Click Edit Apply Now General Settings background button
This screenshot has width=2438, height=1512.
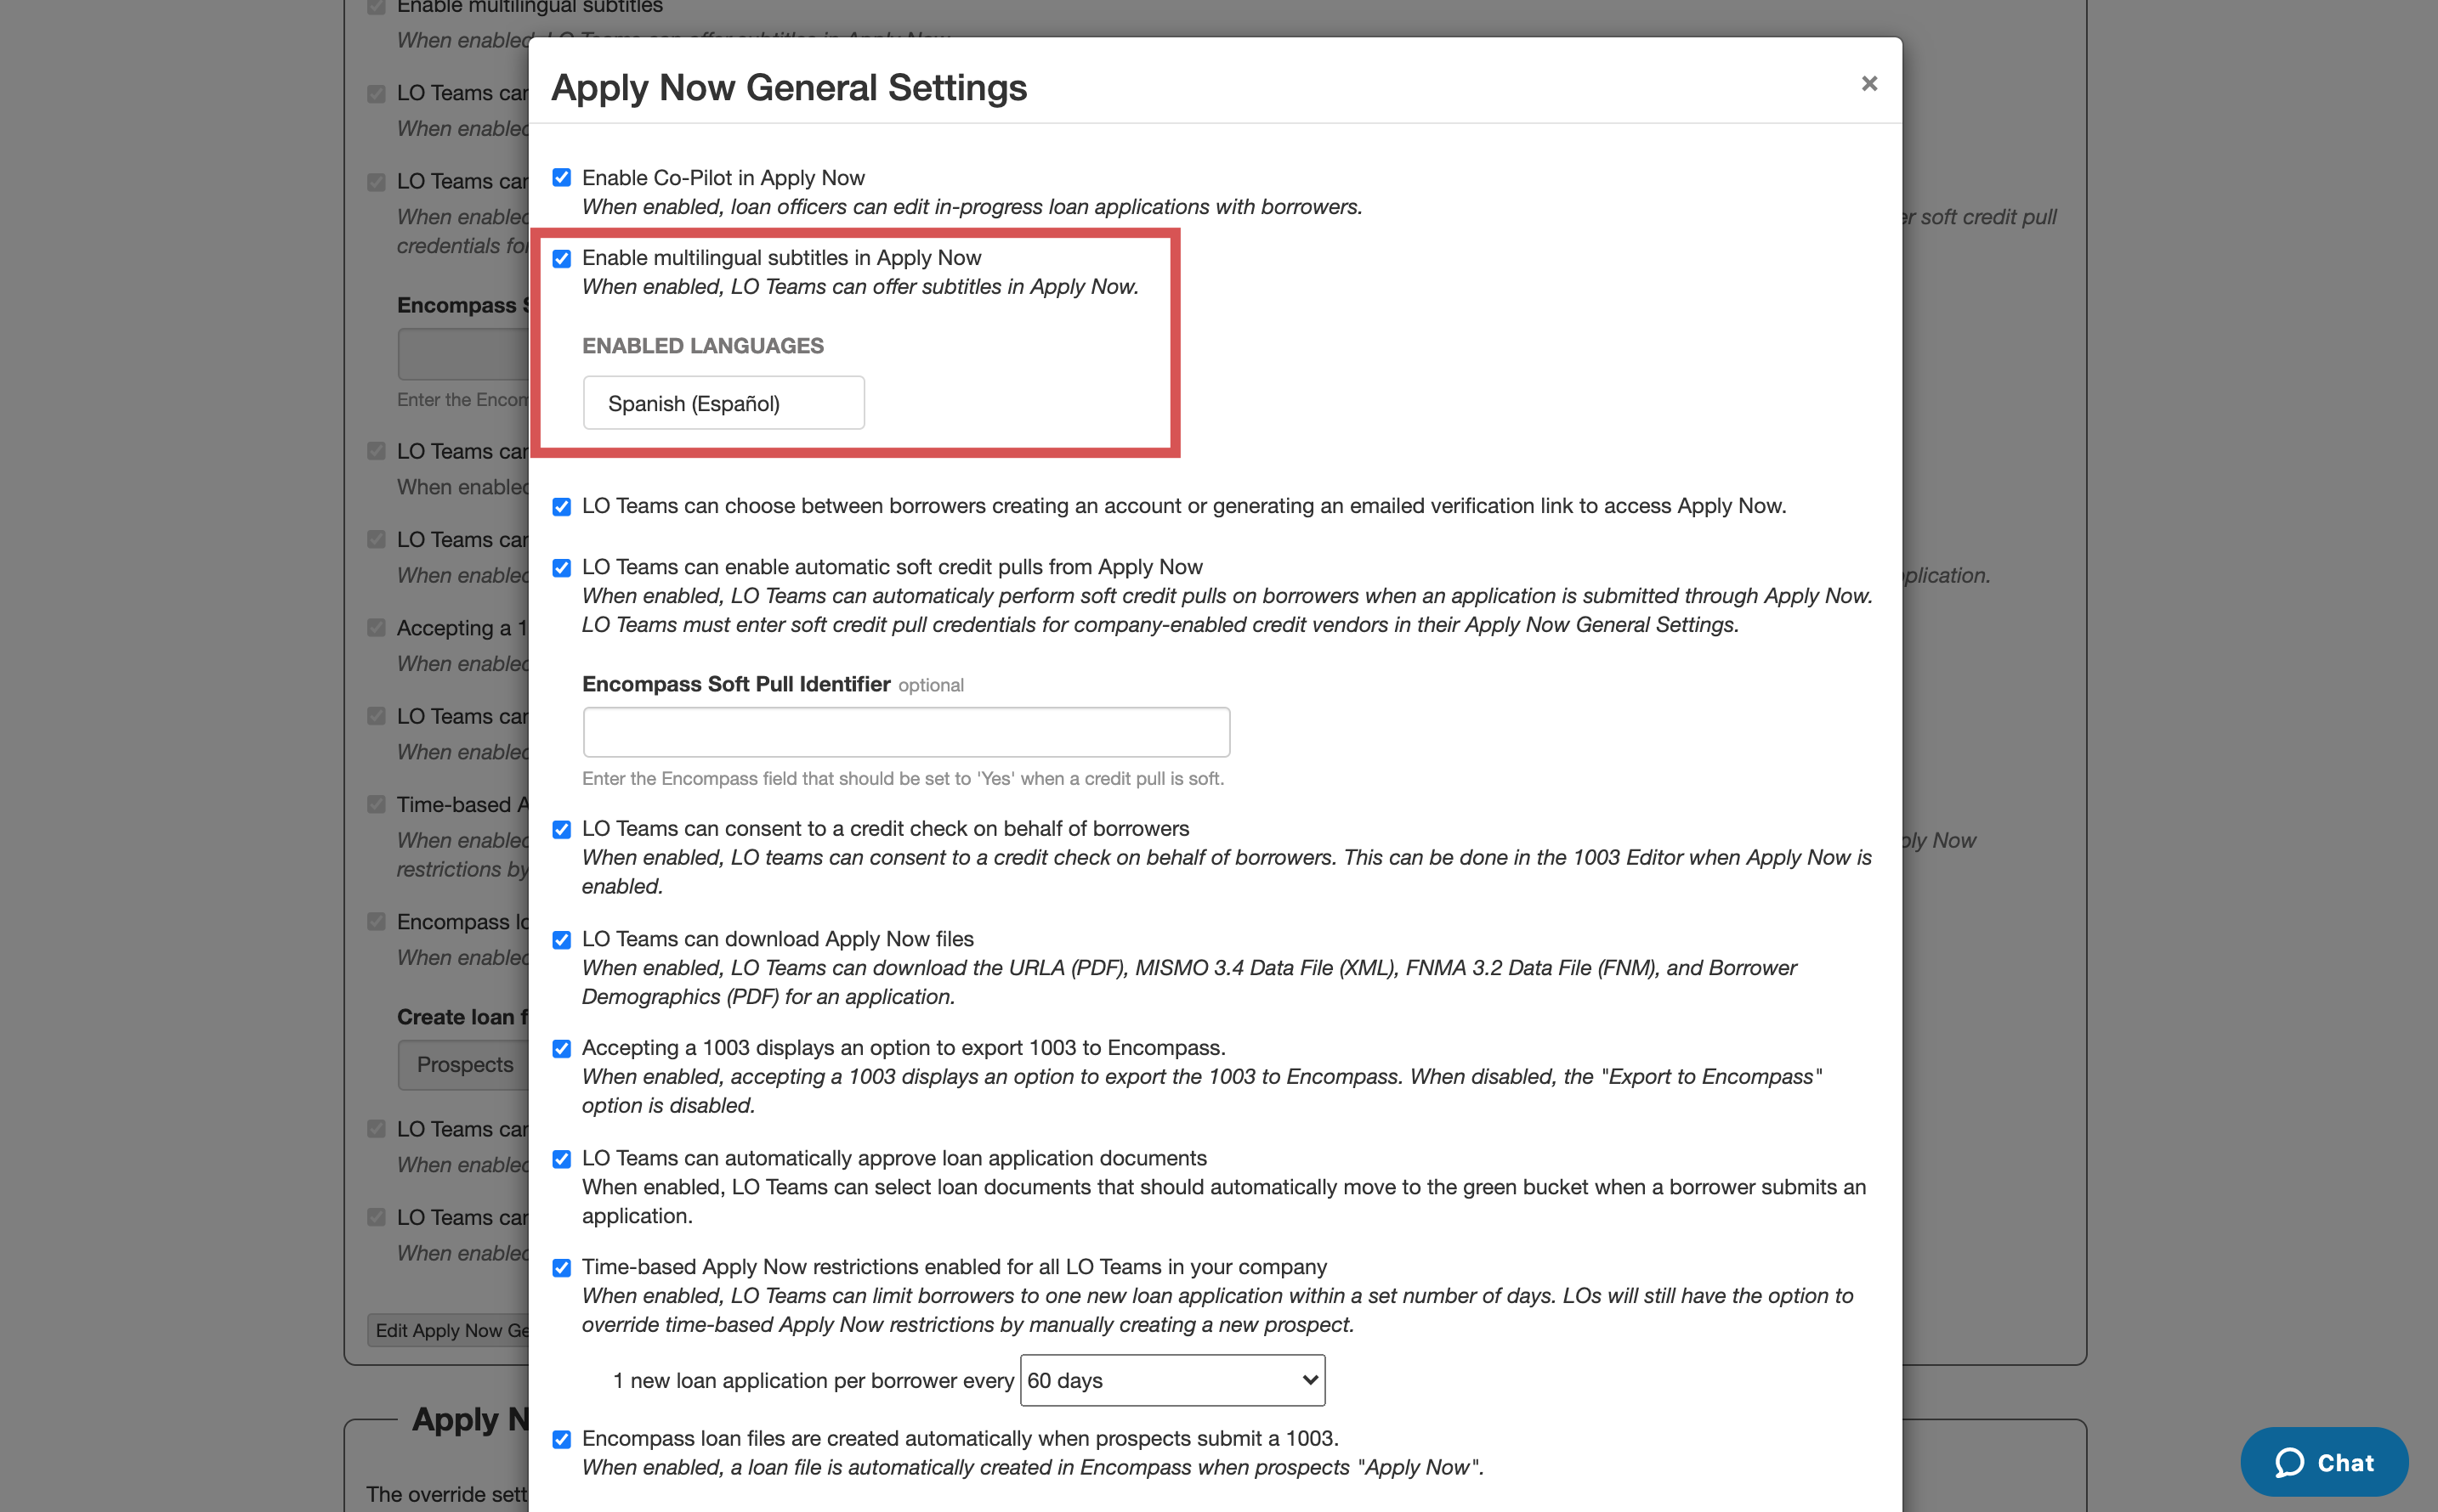[448, 1330]
